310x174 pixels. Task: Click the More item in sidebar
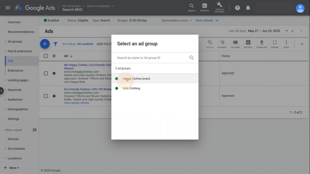click(x=11, y=168)
